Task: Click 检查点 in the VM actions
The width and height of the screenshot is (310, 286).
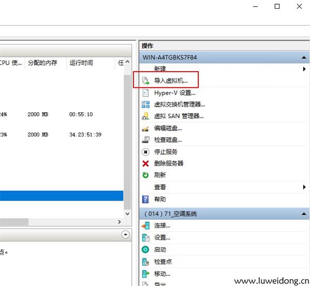Action: (163, 261)
